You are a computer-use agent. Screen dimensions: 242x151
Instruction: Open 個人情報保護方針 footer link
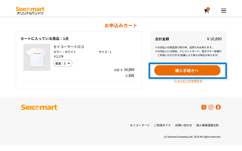tap(208, 125)
